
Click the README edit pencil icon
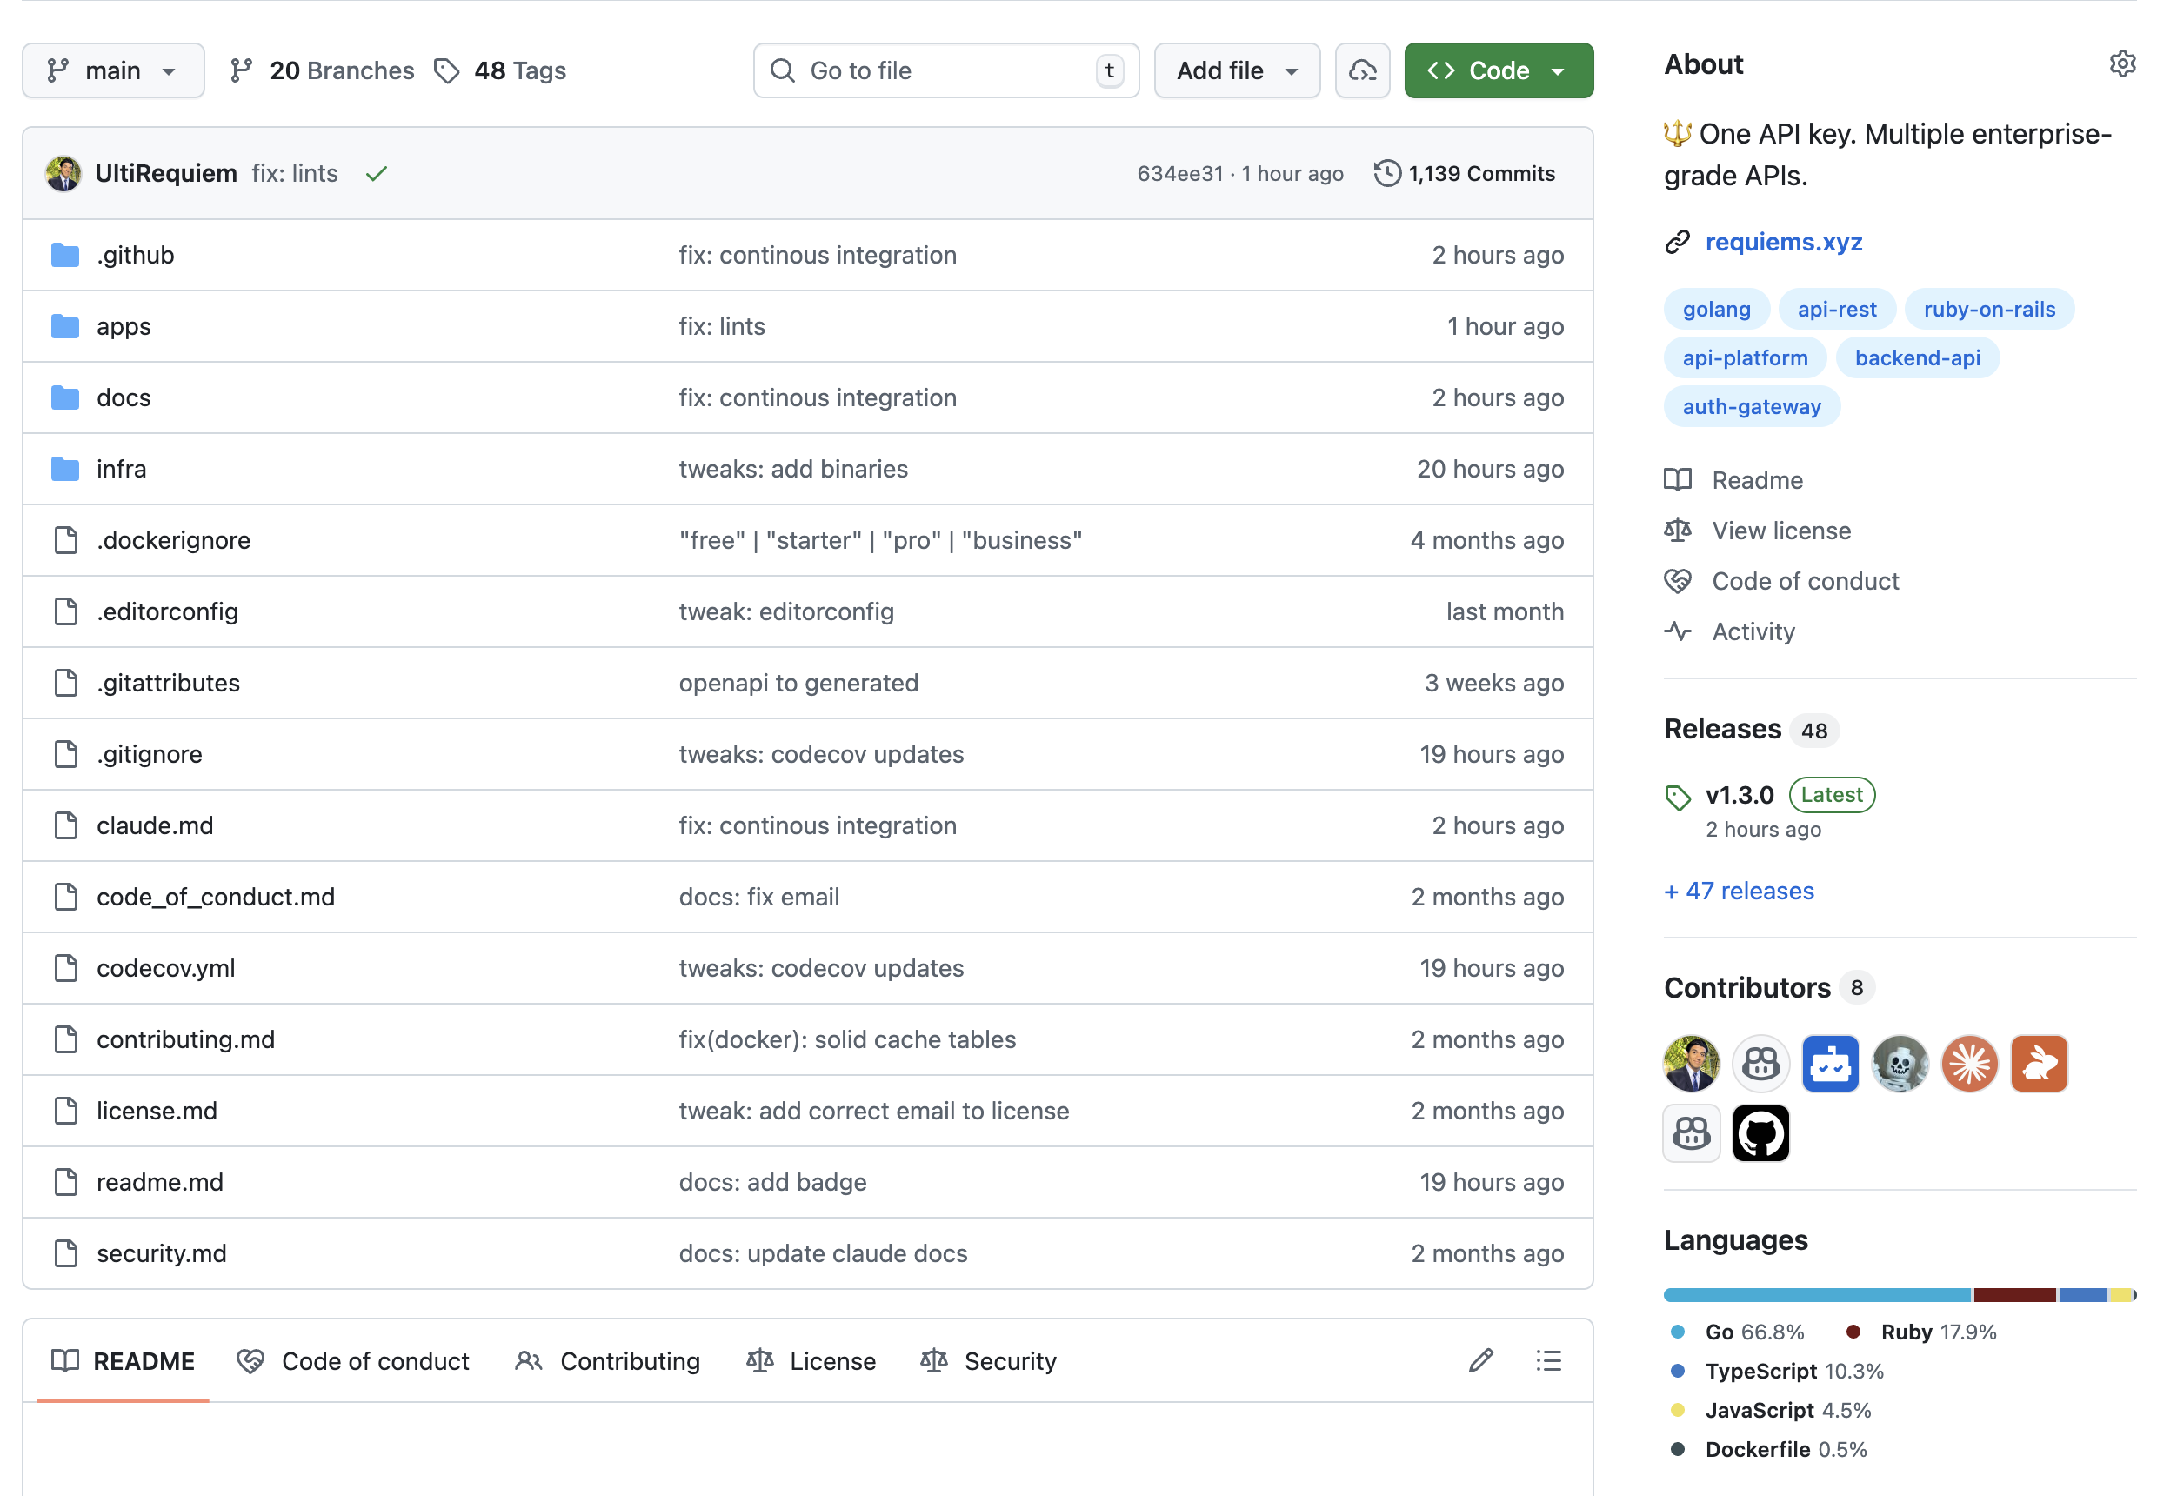coord(1480,1361)
